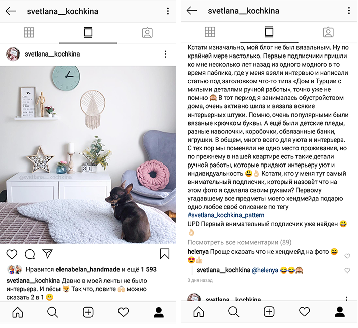Save the post with bookmark icon
This screenshot has height=328, width=358.
point(164,254)
